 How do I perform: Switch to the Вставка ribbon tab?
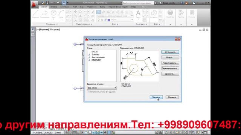53,7
